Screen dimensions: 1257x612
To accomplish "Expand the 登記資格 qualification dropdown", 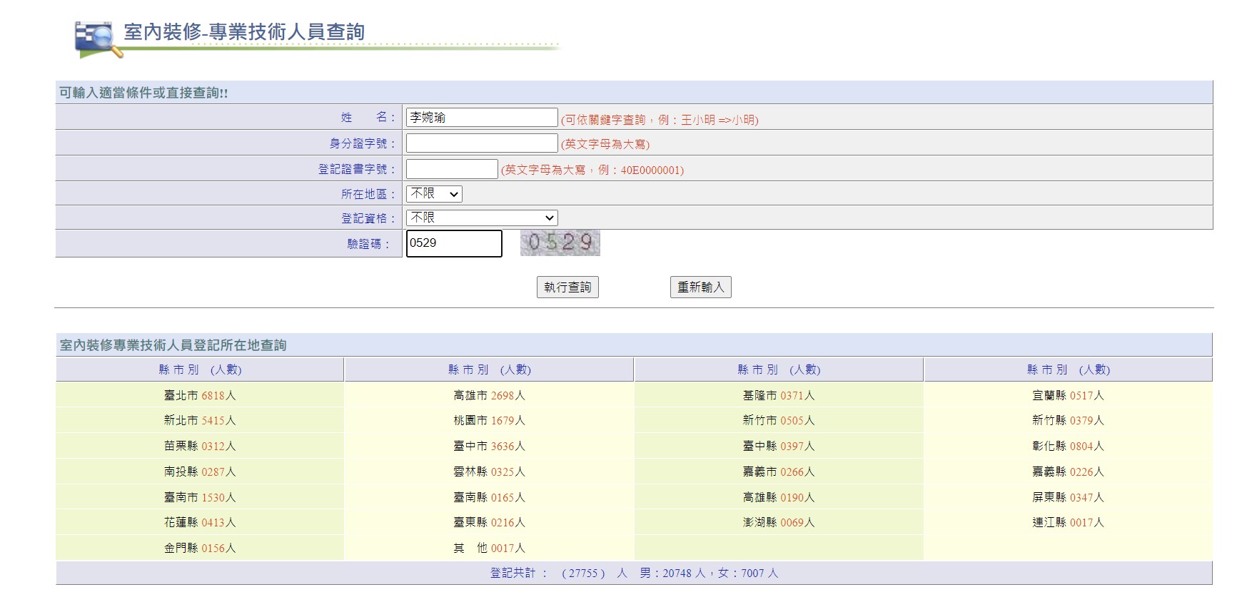I will click(x=482, y=218).
